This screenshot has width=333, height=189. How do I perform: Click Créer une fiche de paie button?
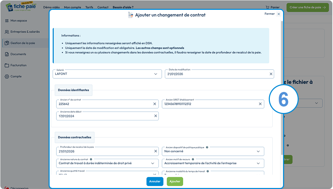click(x=308, y=7)
